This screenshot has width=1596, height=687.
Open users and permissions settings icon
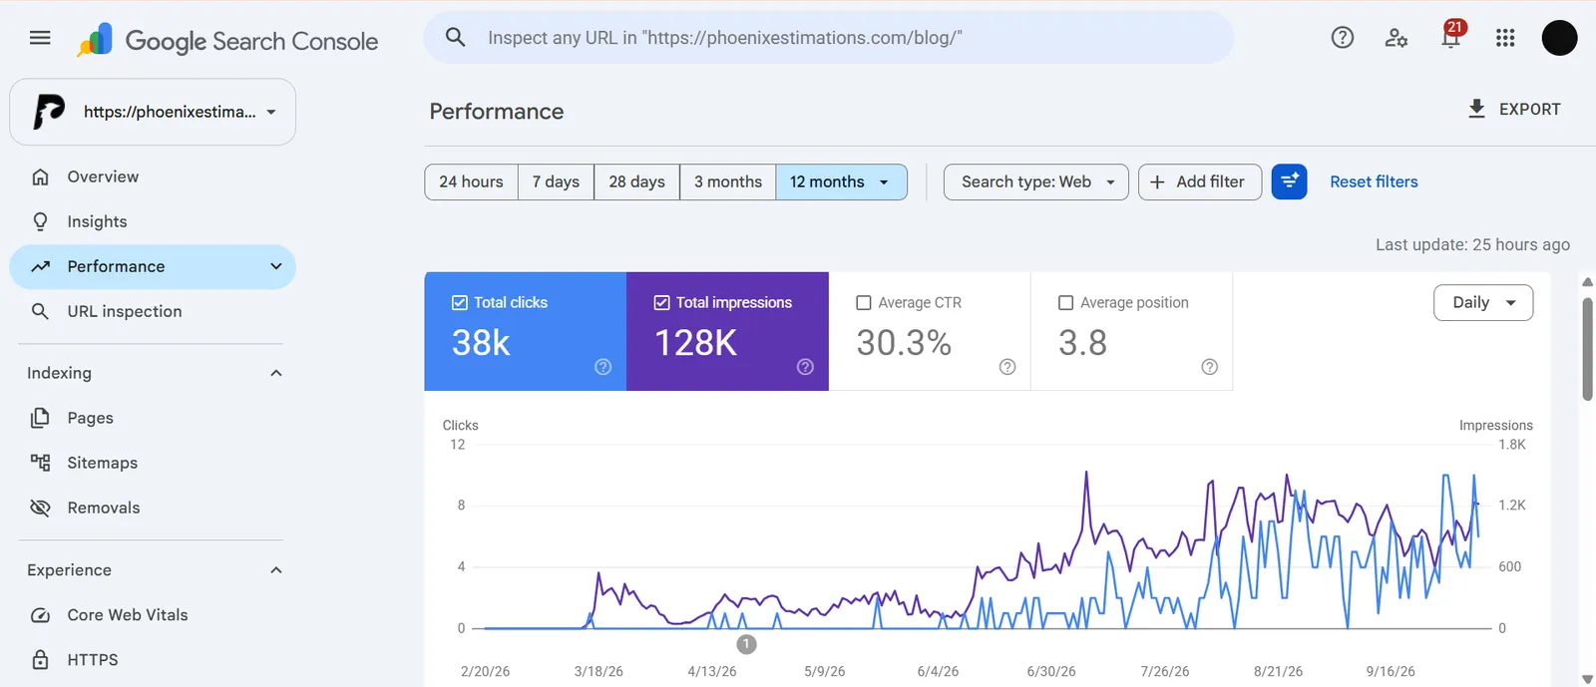click(x=1396, y=38)
